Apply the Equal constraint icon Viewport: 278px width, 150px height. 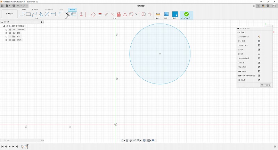click(x=100, y=14)
